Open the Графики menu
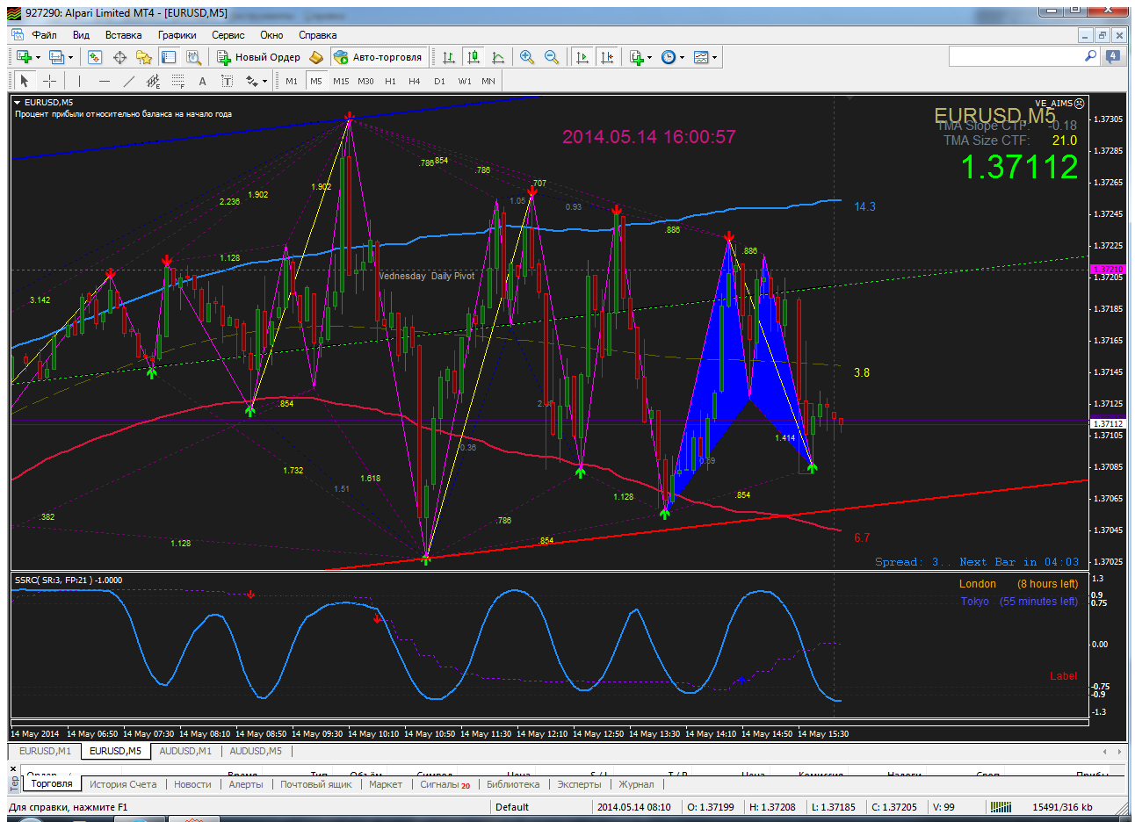 point(177,35)
